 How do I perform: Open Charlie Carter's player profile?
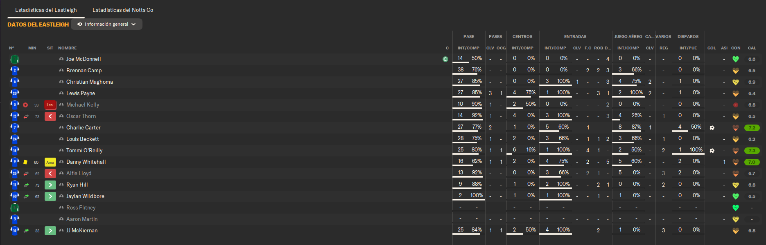(x=84, y=128)
